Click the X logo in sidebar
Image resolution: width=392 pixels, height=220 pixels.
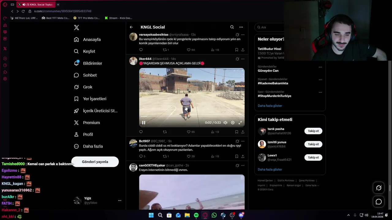77,28
